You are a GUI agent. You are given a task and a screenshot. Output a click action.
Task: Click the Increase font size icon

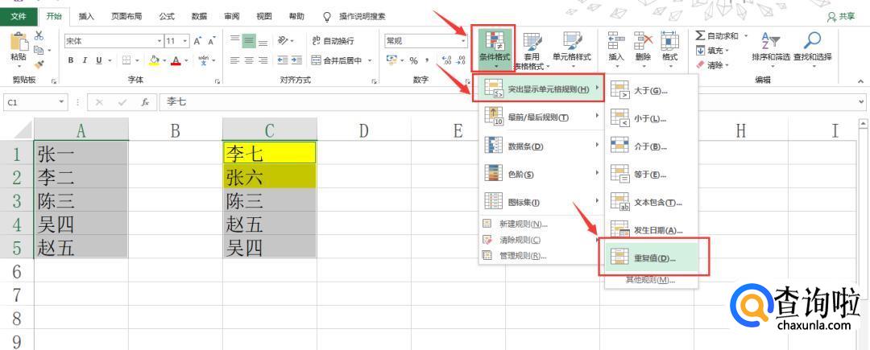[x=197, y=40]
